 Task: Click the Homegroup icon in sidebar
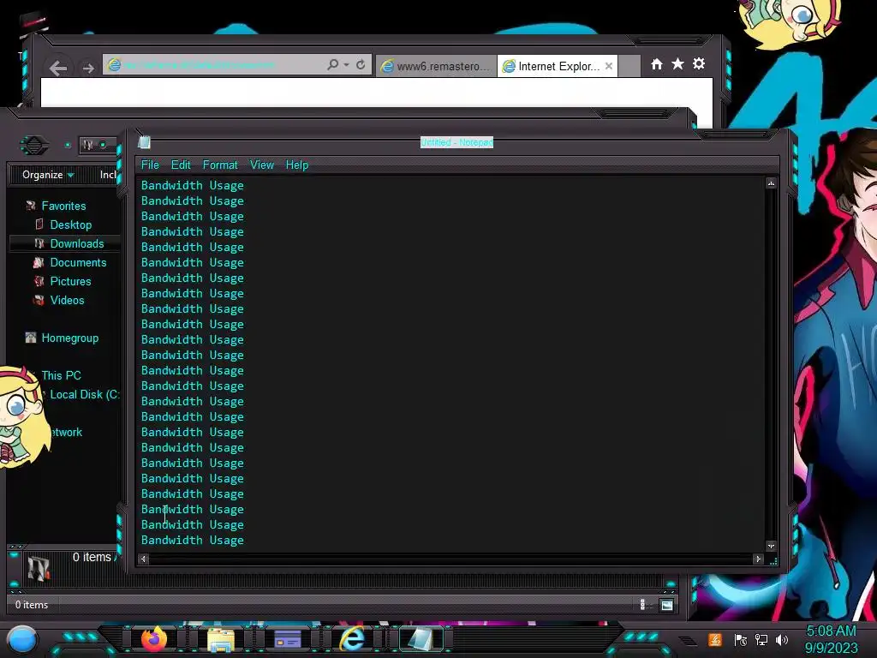31,338
